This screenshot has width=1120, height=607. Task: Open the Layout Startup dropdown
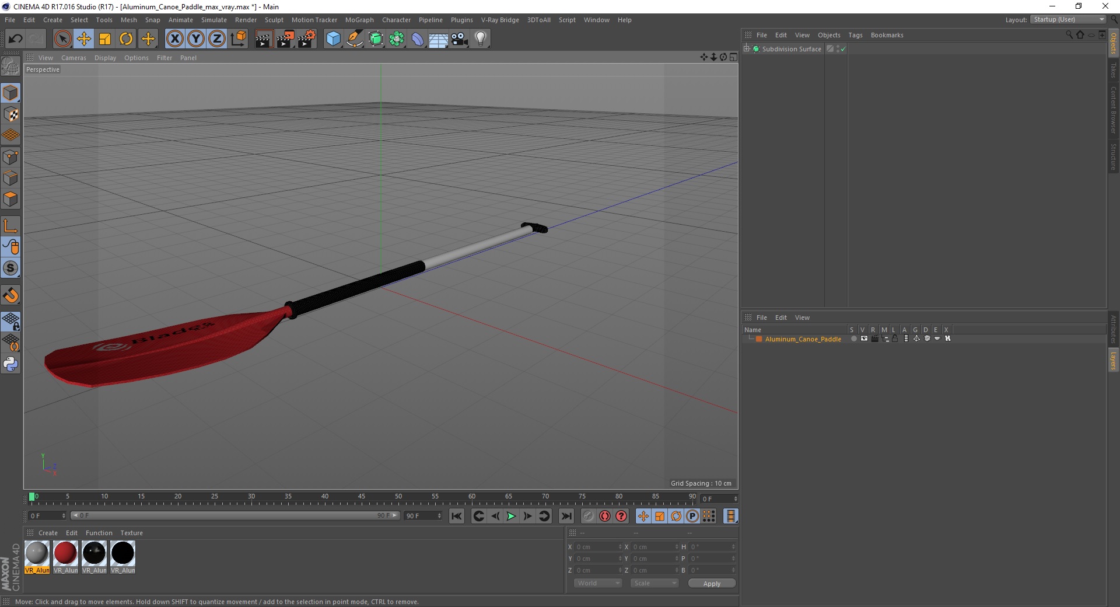click(x=1068, y=19)
